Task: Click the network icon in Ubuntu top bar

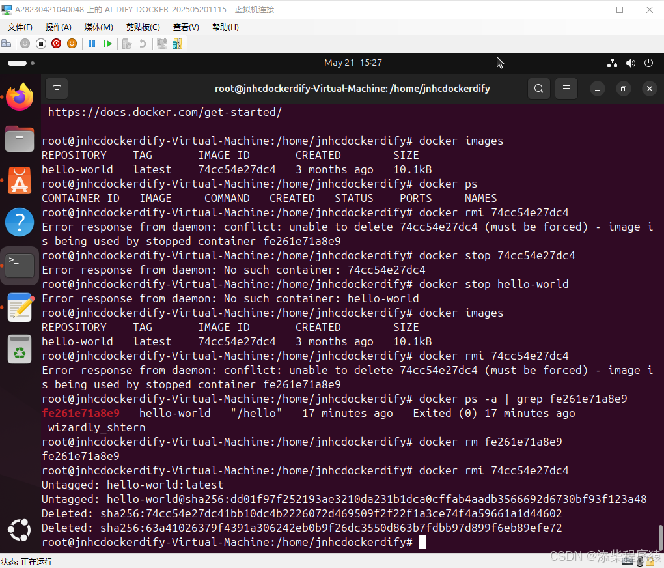Action: point(612,63)
